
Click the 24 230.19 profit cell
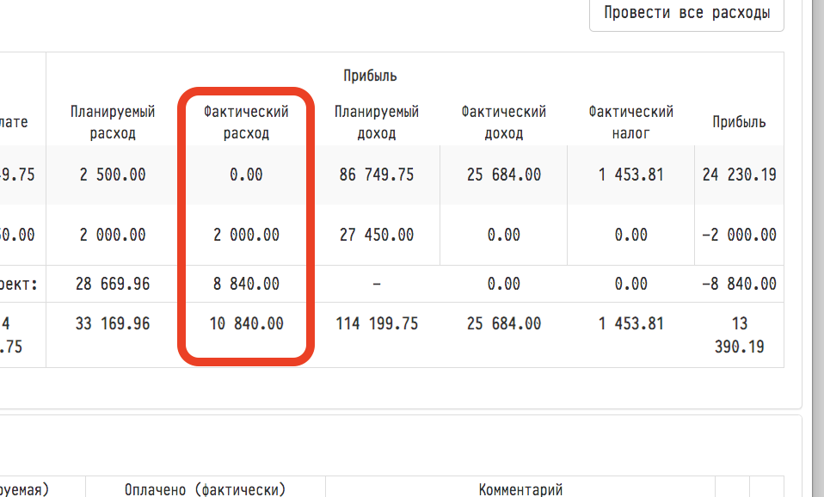[x=739, y=175]
